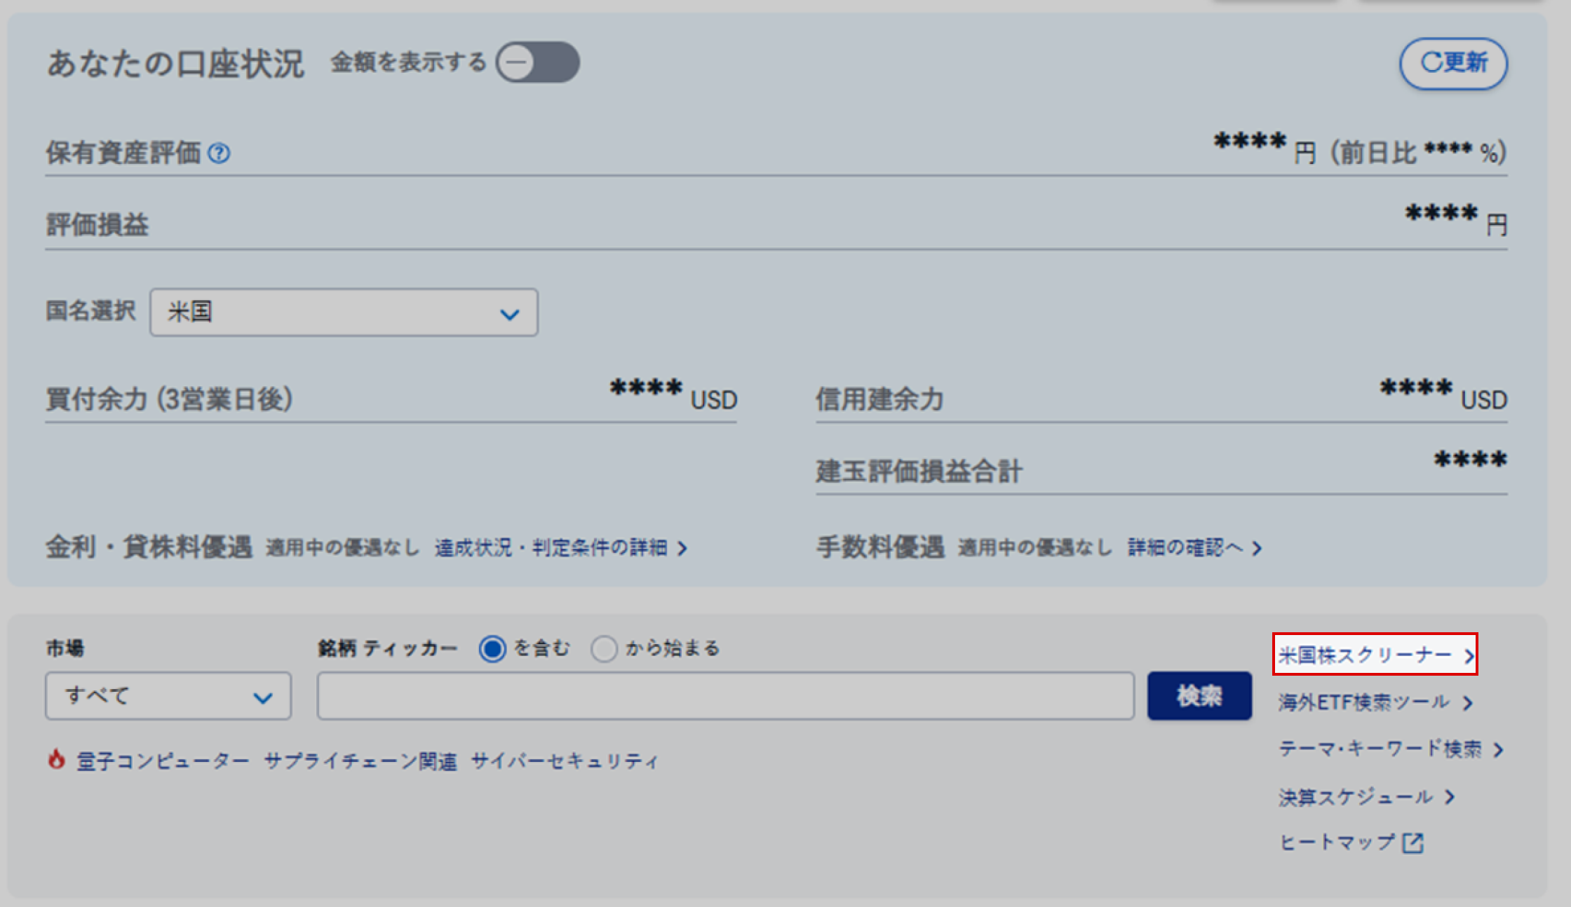Toggle the 金額を表示する switch on

tap(537, 62)
